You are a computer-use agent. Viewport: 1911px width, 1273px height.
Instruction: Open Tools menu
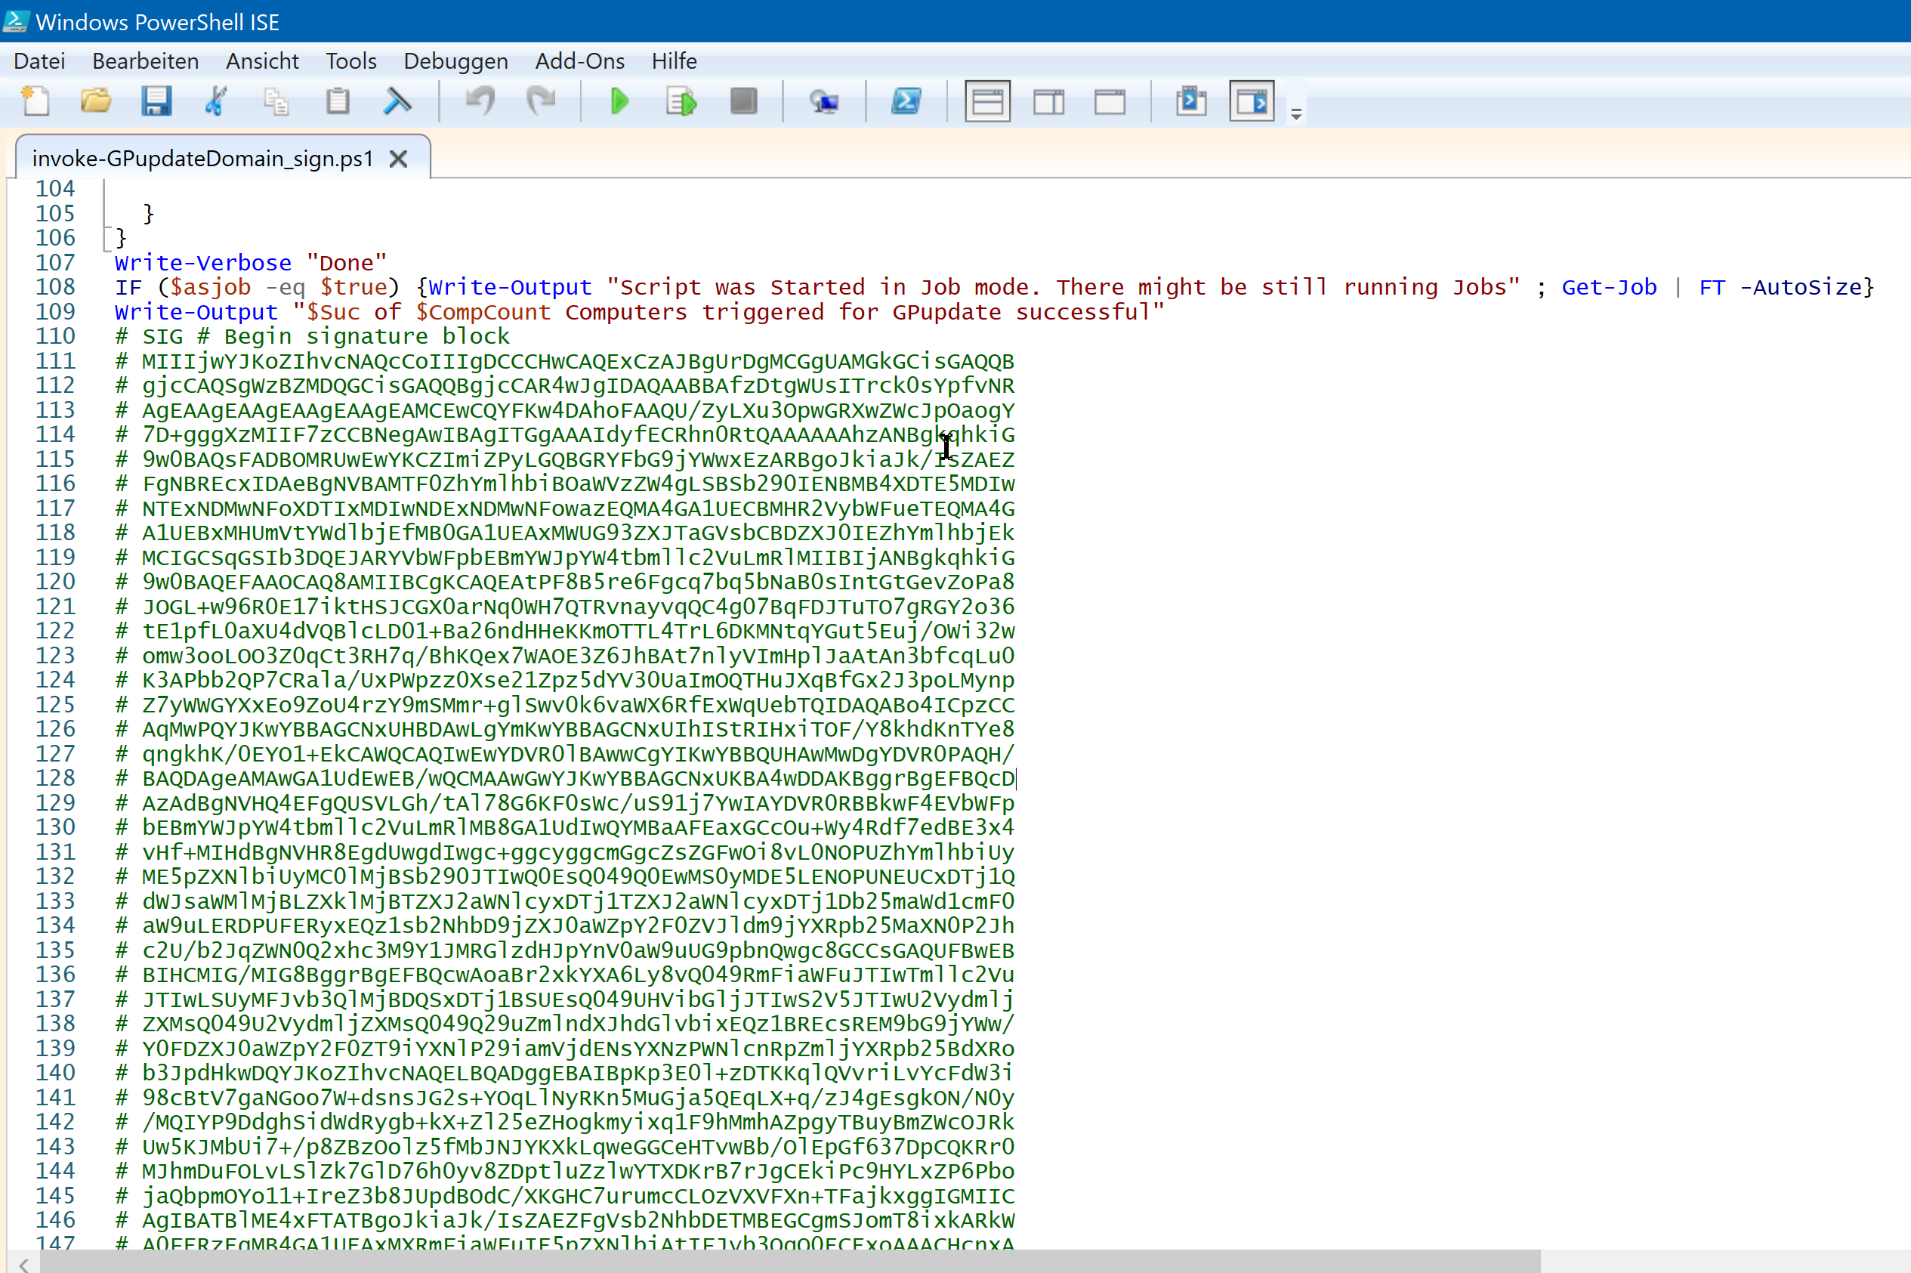(351, 61)
